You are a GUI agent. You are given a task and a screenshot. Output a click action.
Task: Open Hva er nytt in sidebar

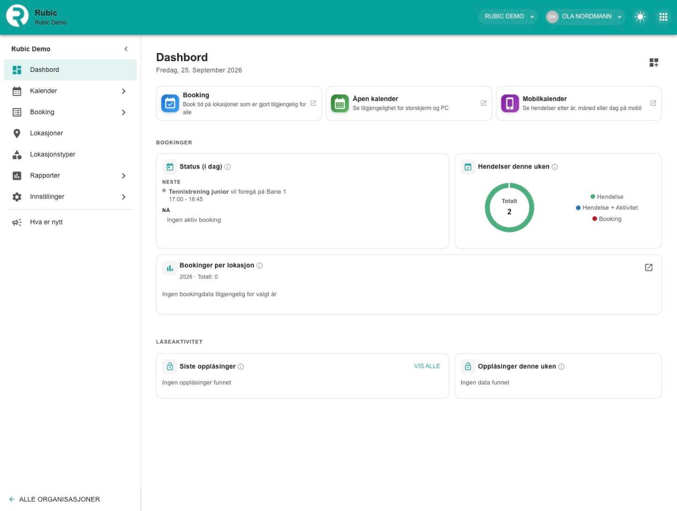70,222
